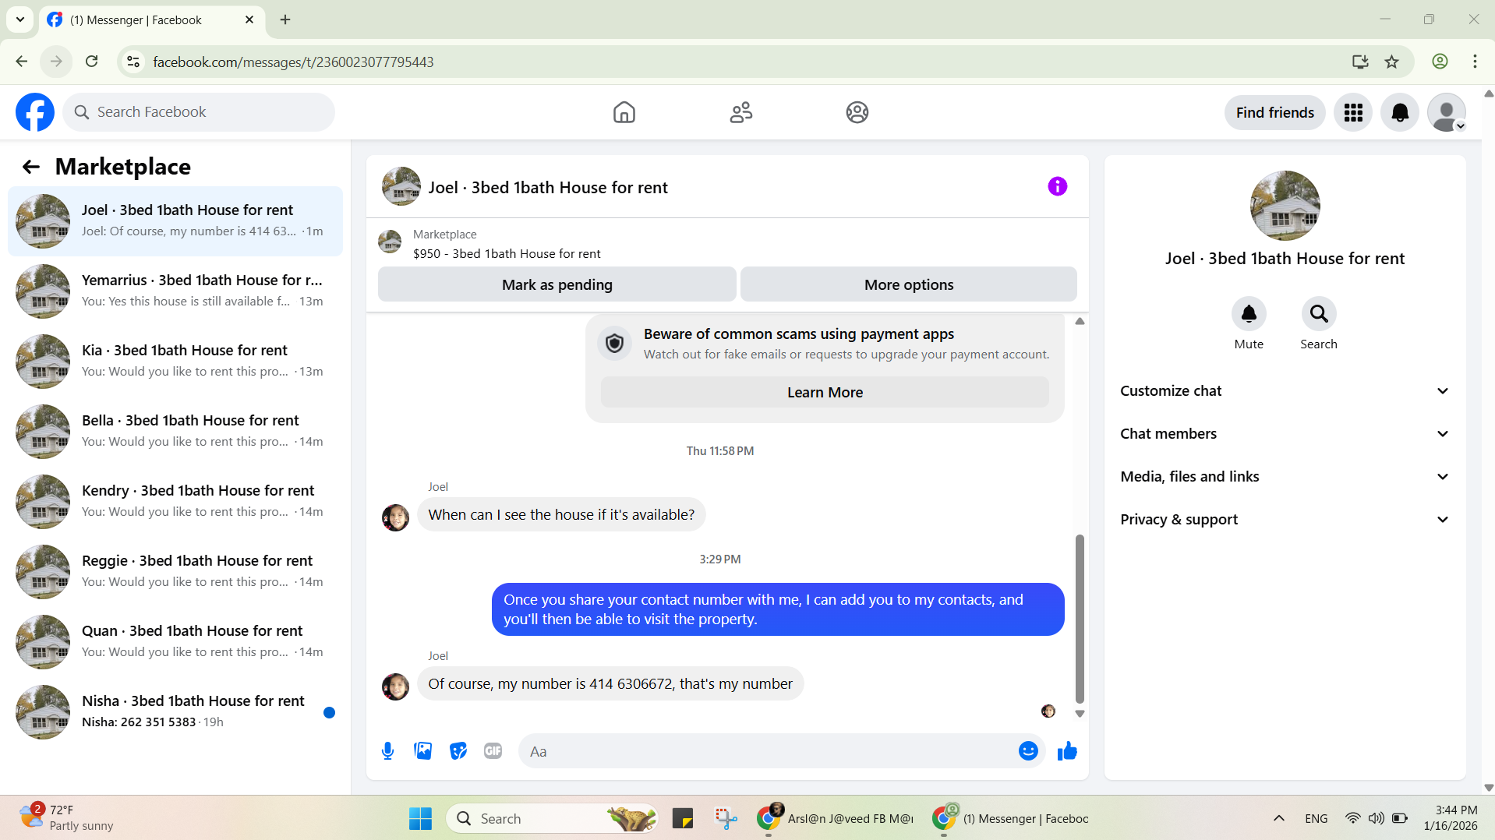
Task: Select the Messenger | Facebook browser tab
Action: coord(152,19)
